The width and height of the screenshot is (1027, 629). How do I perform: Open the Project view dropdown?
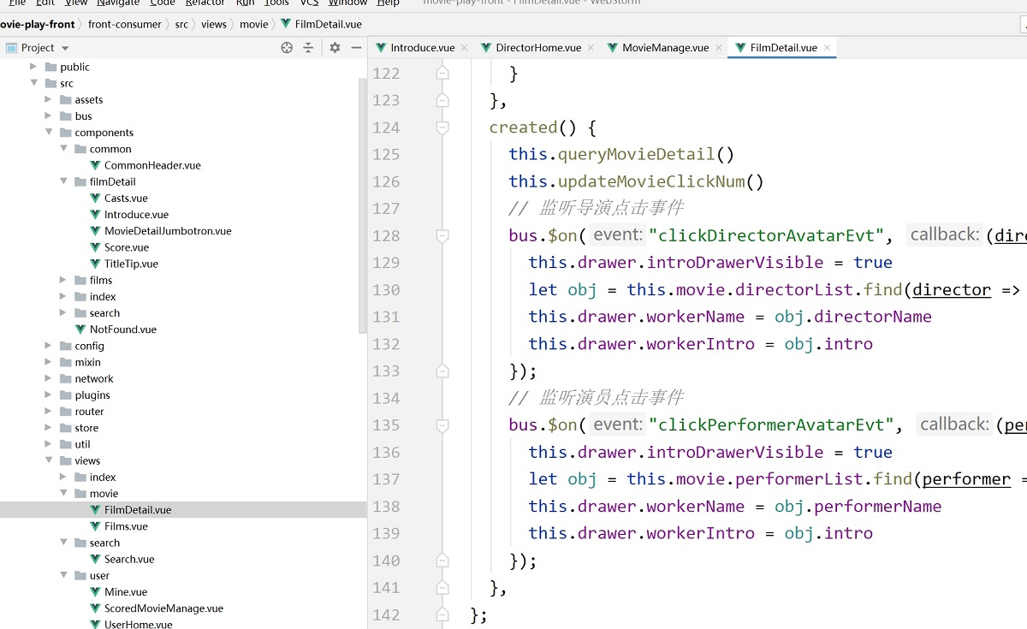[x=65, y=49]
